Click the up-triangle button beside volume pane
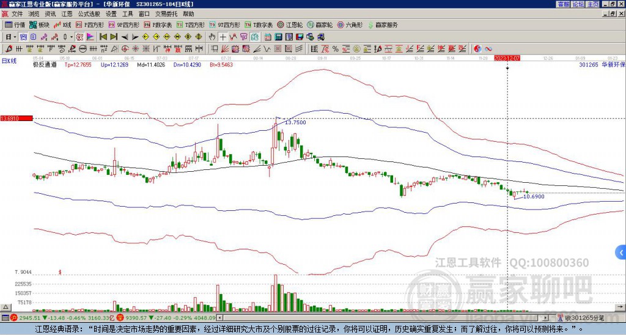The image size is (626, 335). (5, 307)
